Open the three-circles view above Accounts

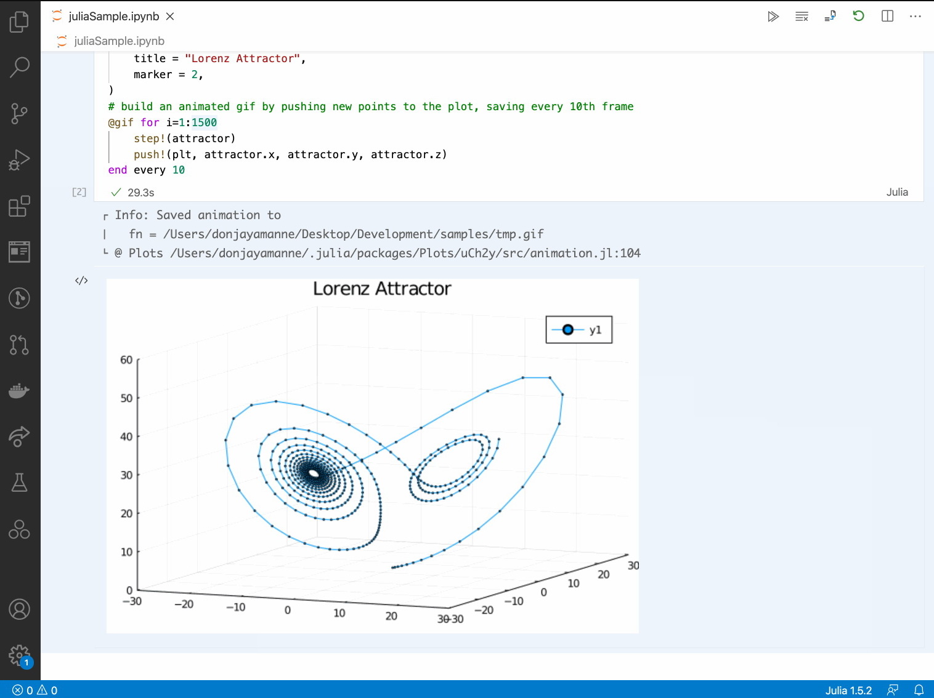[20, 529]
